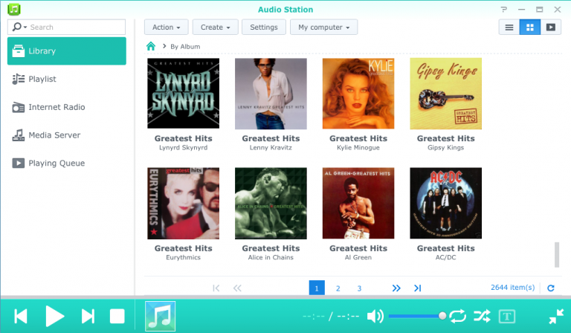Toggle shuffle mode

[x=482, y=316]
